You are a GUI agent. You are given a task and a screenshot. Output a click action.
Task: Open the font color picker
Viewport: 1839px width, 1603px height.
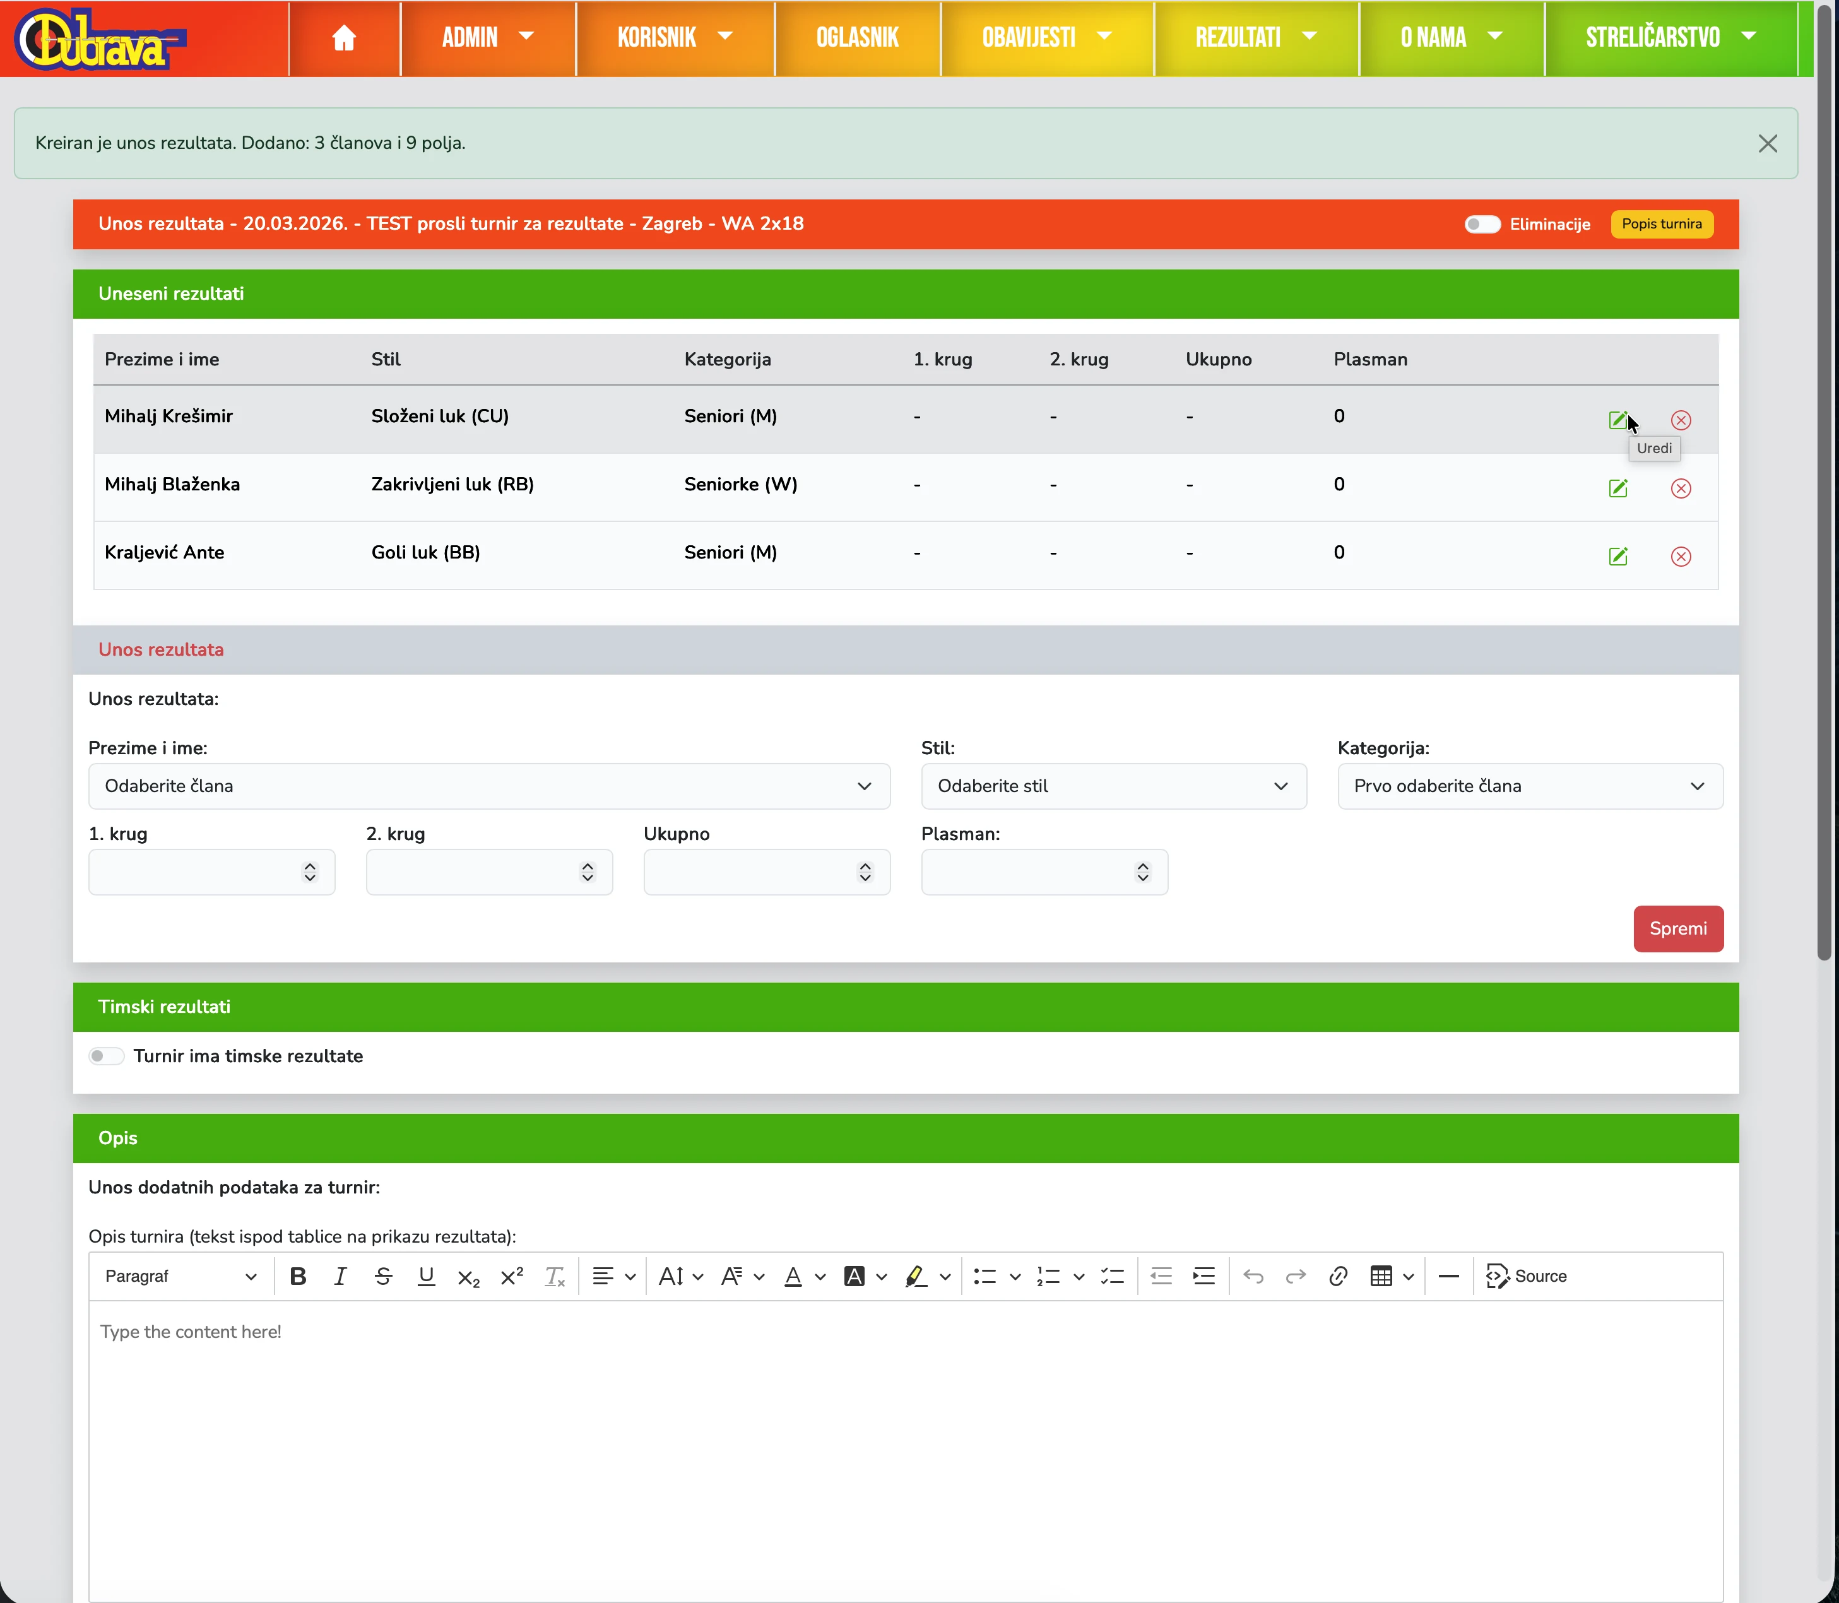793,1277
